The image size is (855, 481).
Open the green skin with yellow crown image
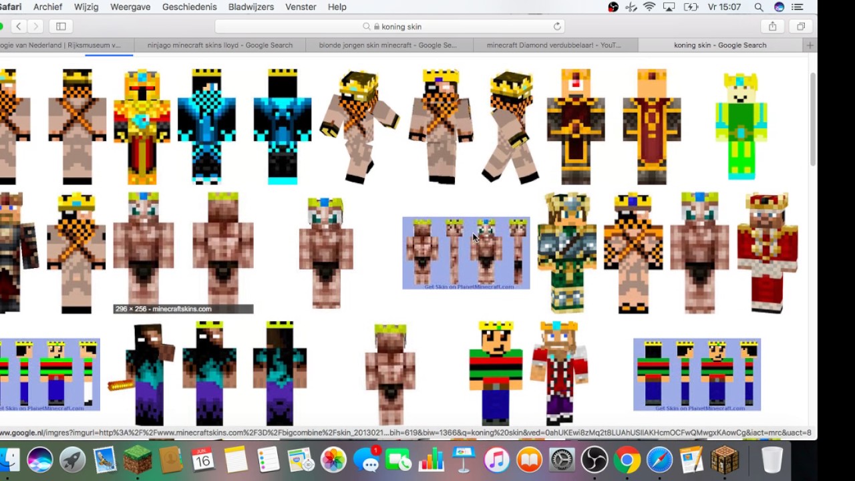[741, 126]
